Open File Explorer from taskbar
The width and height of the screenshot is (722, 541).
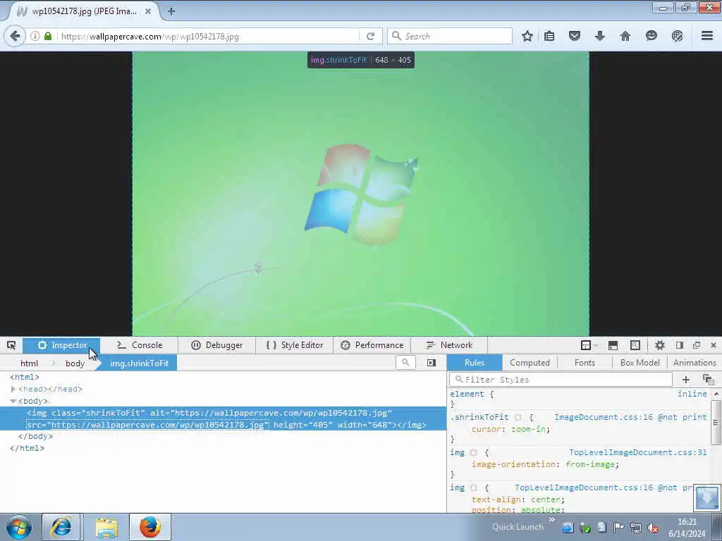107,527
